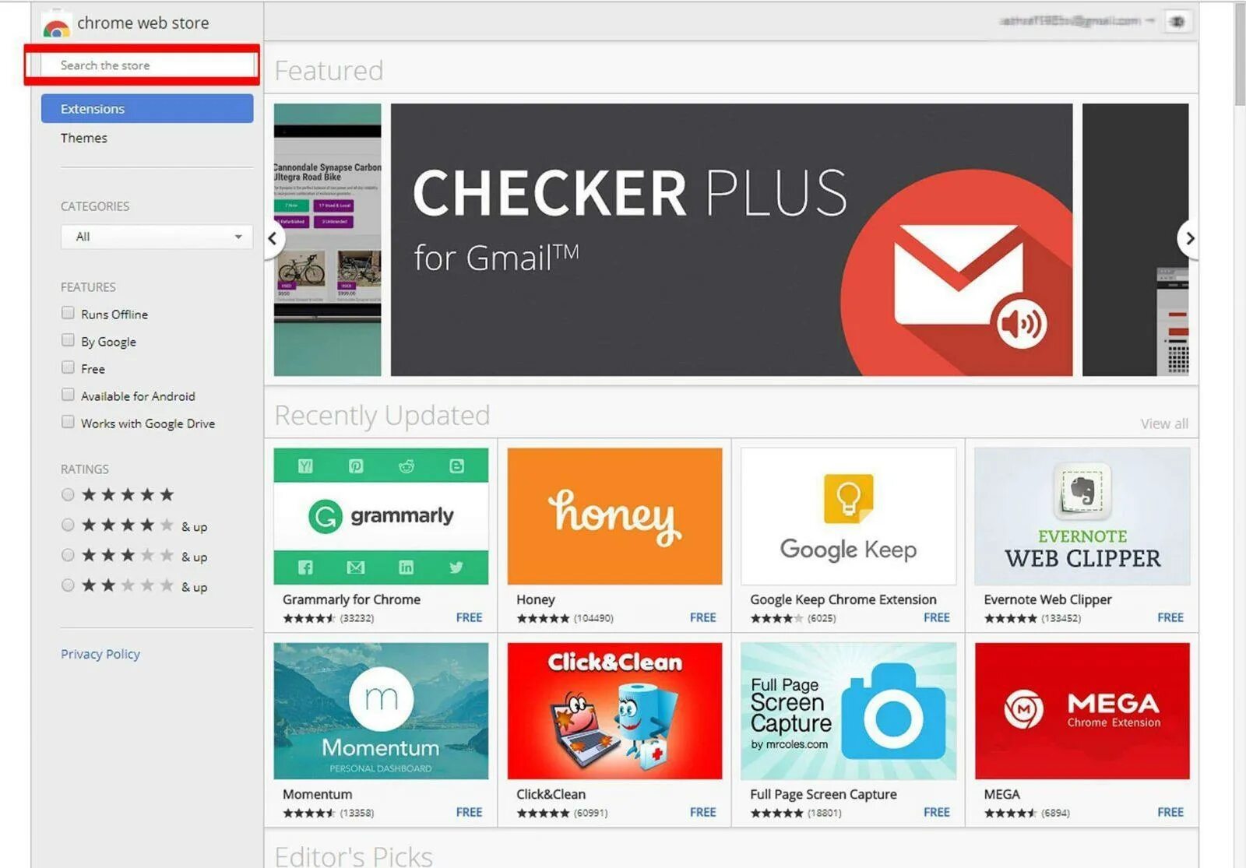Open settings gear icon at top right

(1177, 22)
